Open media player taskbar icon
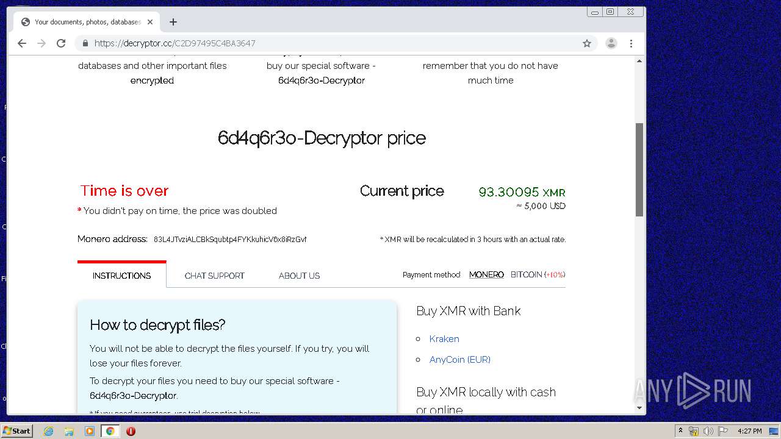781x439 pixels. pos(90,431)
